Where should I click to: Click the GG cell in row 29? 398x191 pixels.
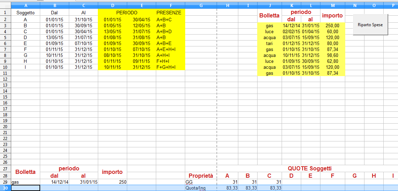click(201, 182)
